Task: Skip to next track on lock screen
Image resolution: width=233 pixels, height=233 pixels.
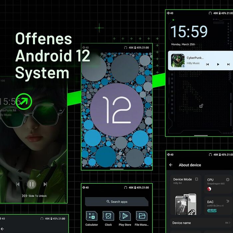Action: 45,184
